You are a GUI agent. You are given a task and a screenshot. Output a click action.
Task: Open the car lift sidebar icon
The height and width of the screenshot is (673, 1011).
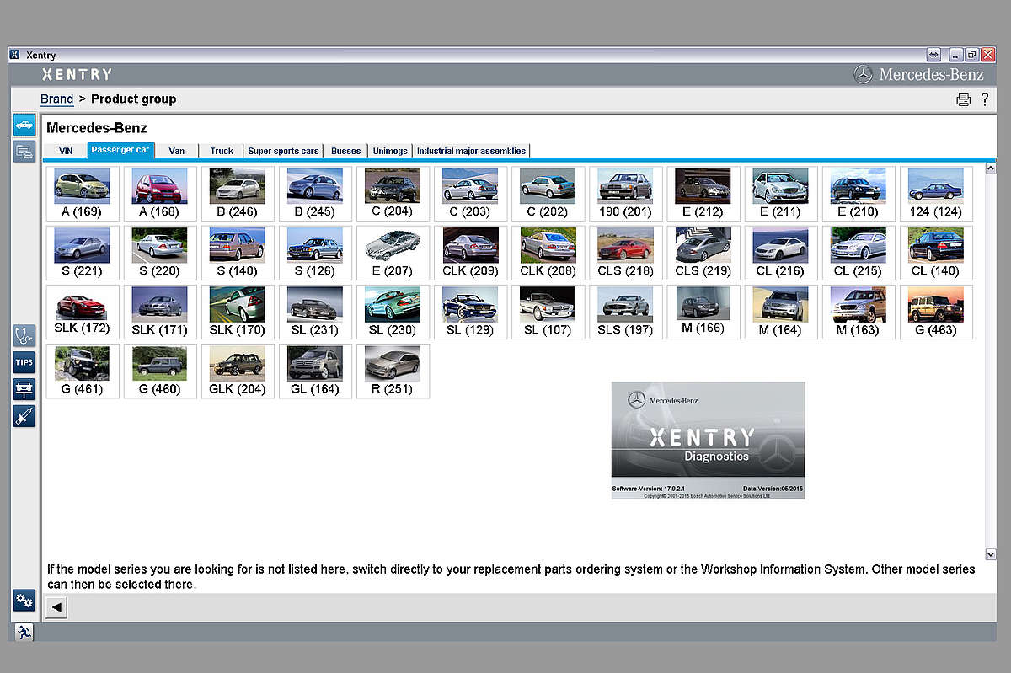(x=24, y=389)
